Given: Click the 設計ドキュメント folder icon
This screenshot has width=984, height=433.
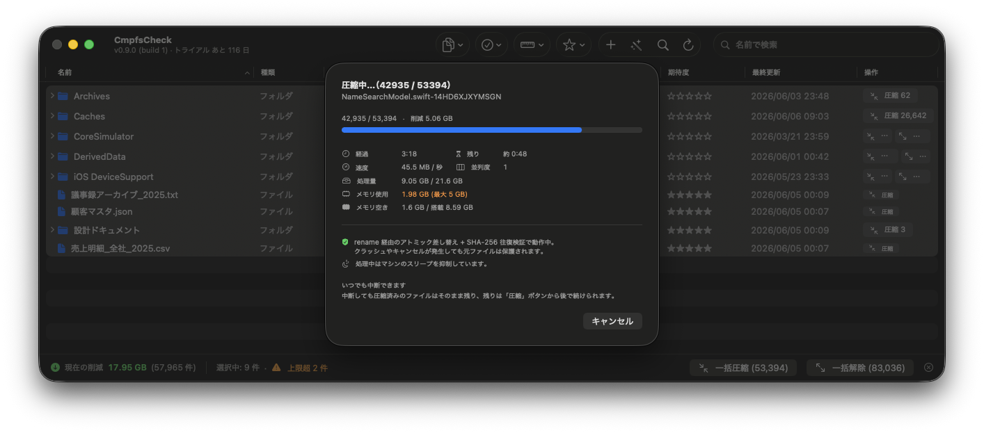Looking at the screenshot, I should [x=63, y=229].
